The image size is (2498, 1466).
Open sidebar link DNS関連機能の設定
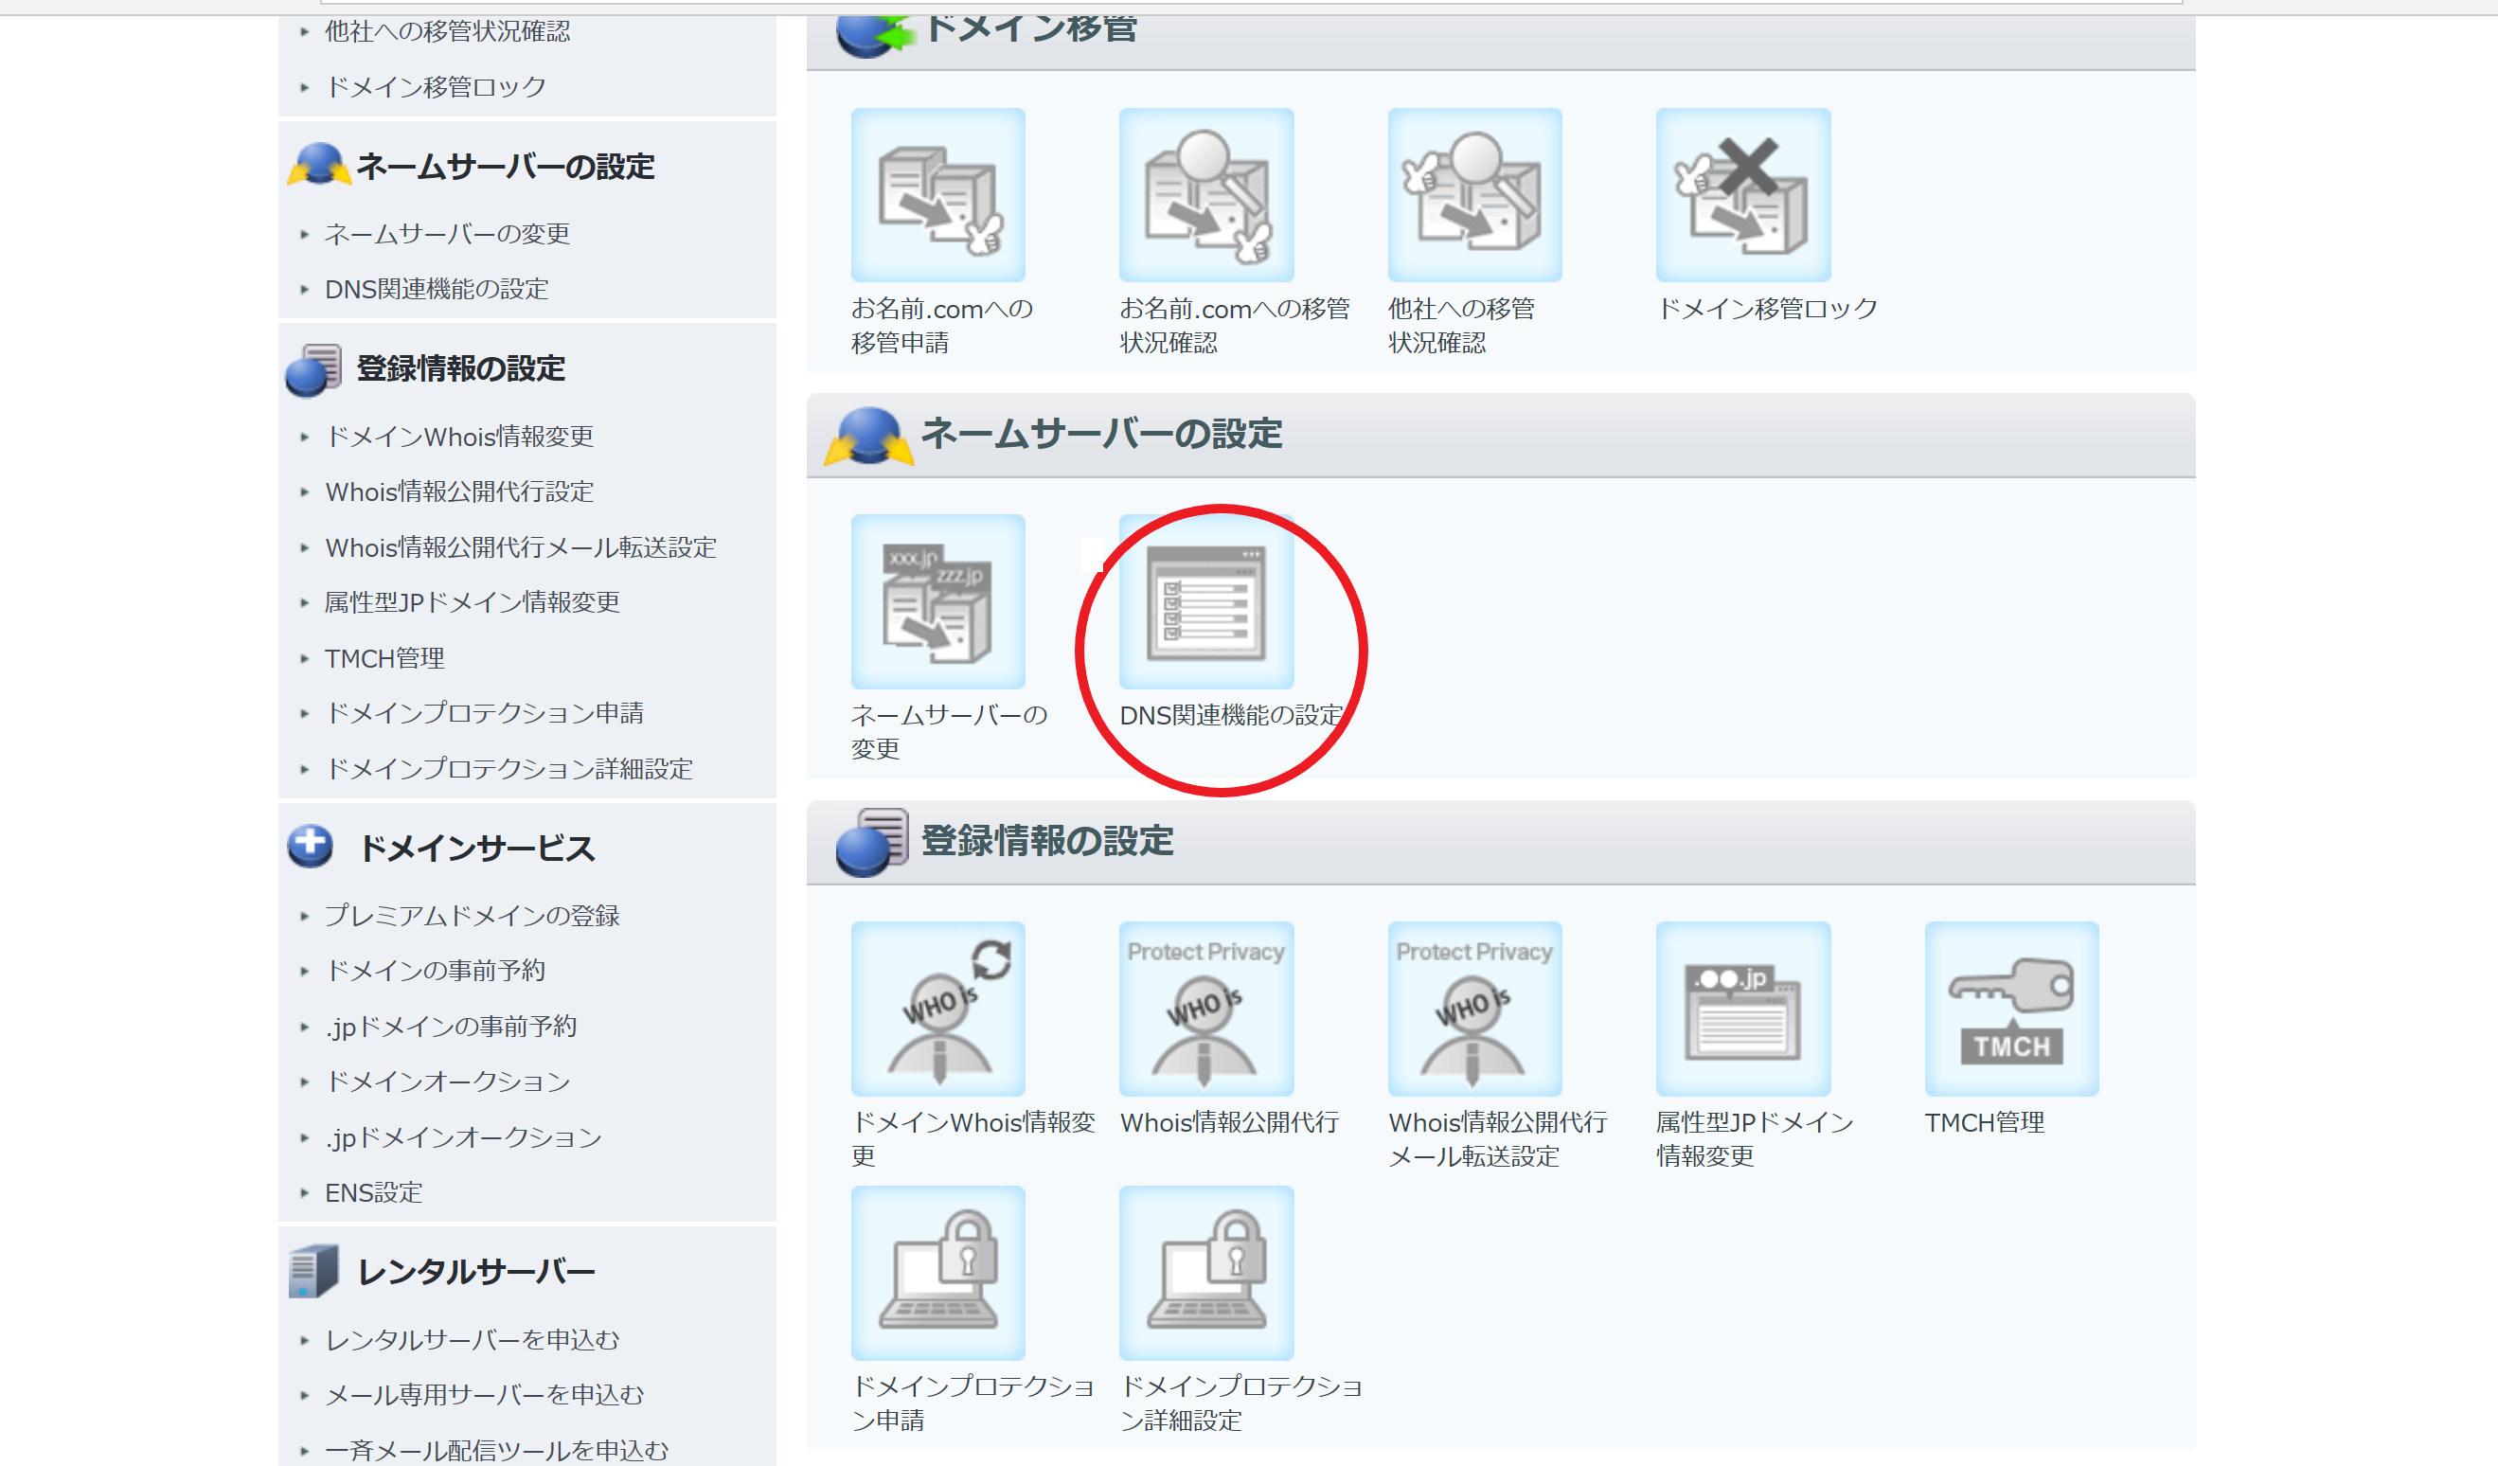click(437, 290)
